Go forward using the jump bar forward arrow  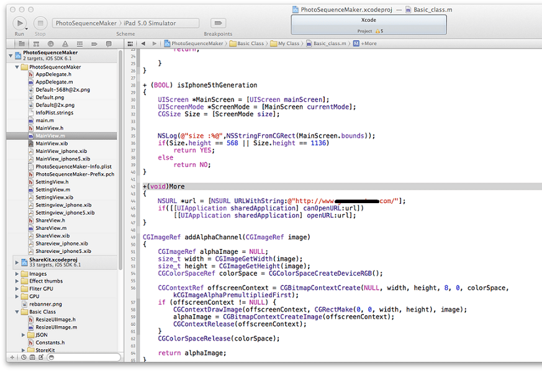[x=154, y=43]
